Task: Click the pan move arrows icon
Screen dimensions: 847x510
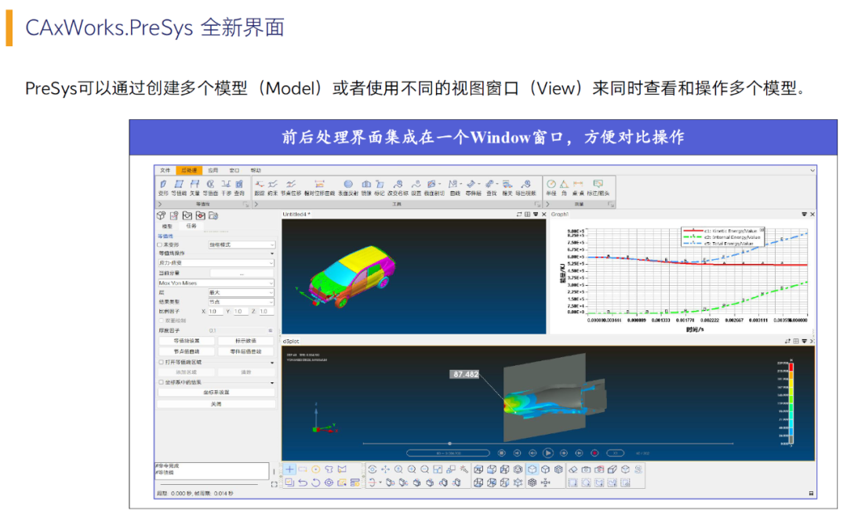Action: 385,469
